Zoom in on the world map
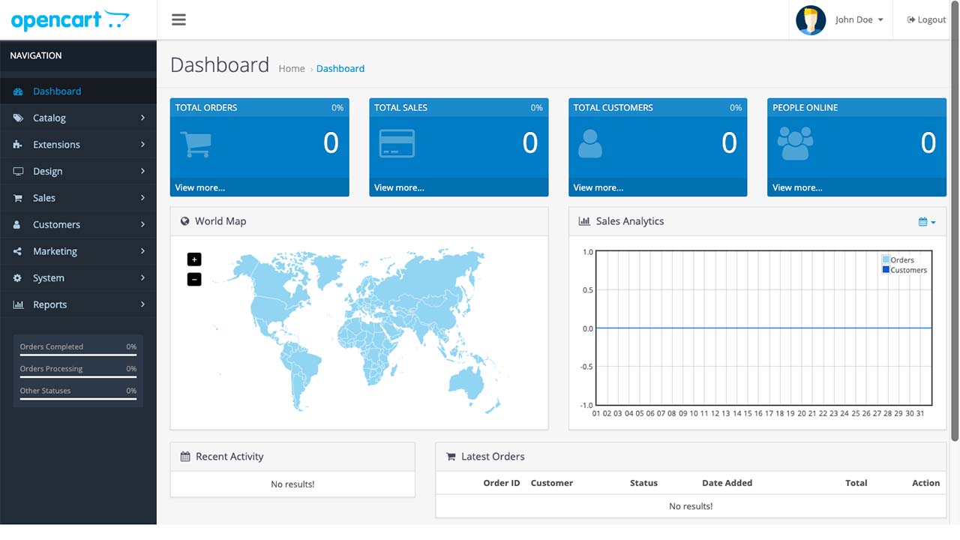 [x=194, y=259]
